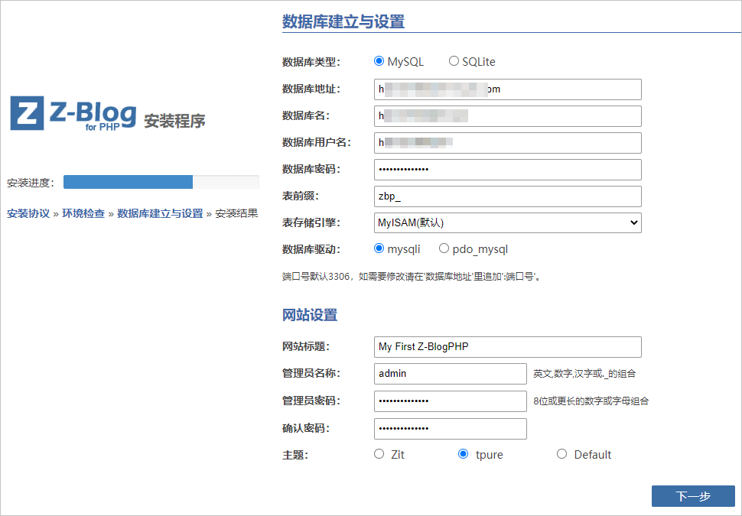This screenshot has width=742, height=516.
Task: Select the mysqli database driver option
Action: [x=379, y=248]
